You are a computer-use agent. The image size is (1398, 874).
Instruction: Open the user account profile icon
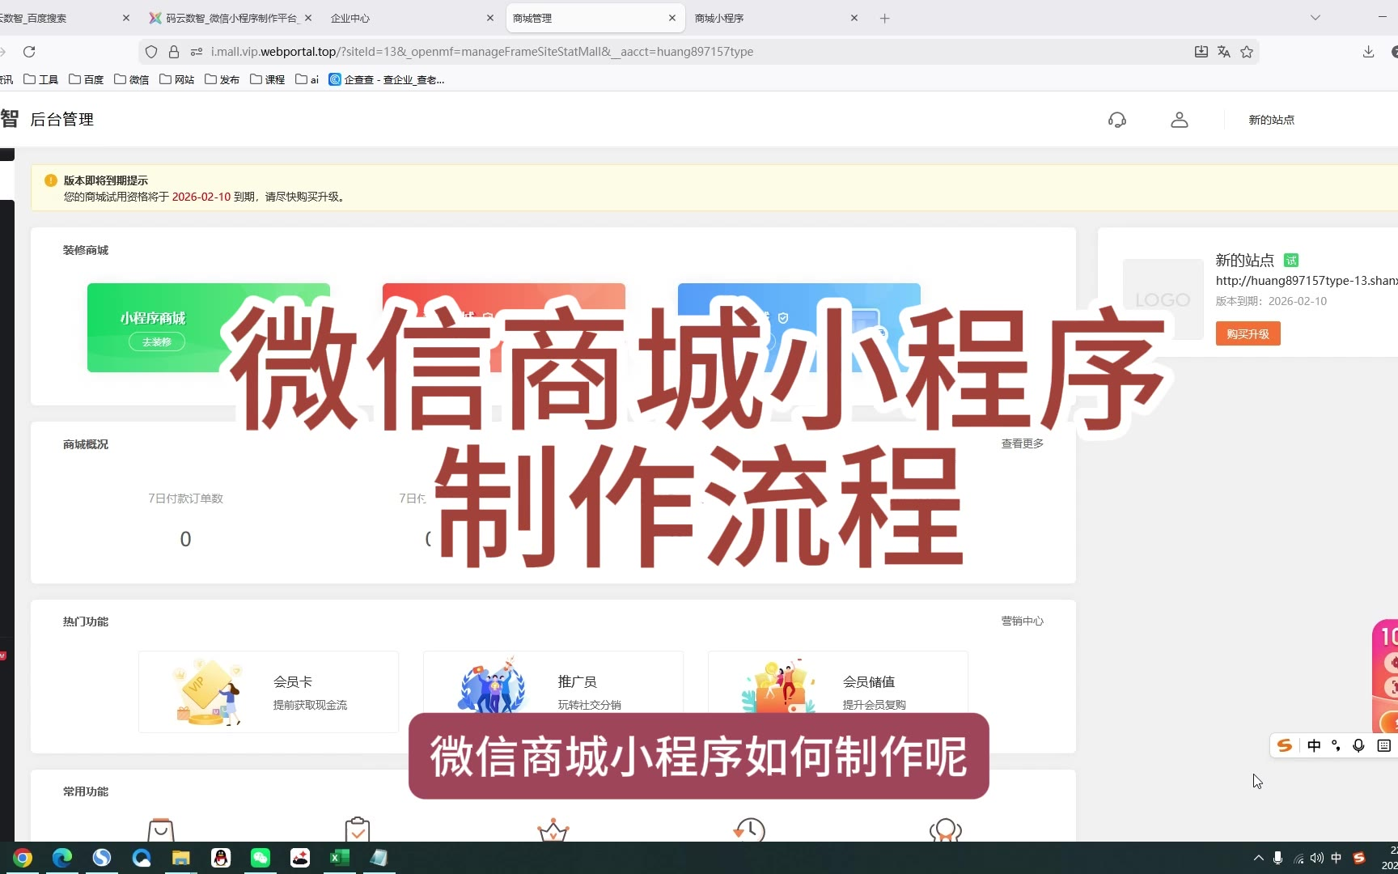pos(1180,120)
